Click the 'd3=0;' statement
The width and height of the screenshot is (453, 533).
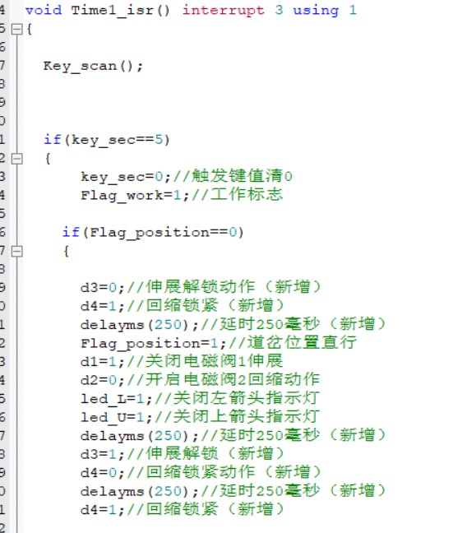point(103,288)
